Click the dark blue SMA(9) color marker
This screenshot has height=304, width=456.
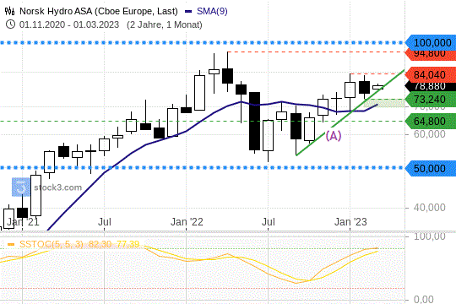[x=188, y=12]
